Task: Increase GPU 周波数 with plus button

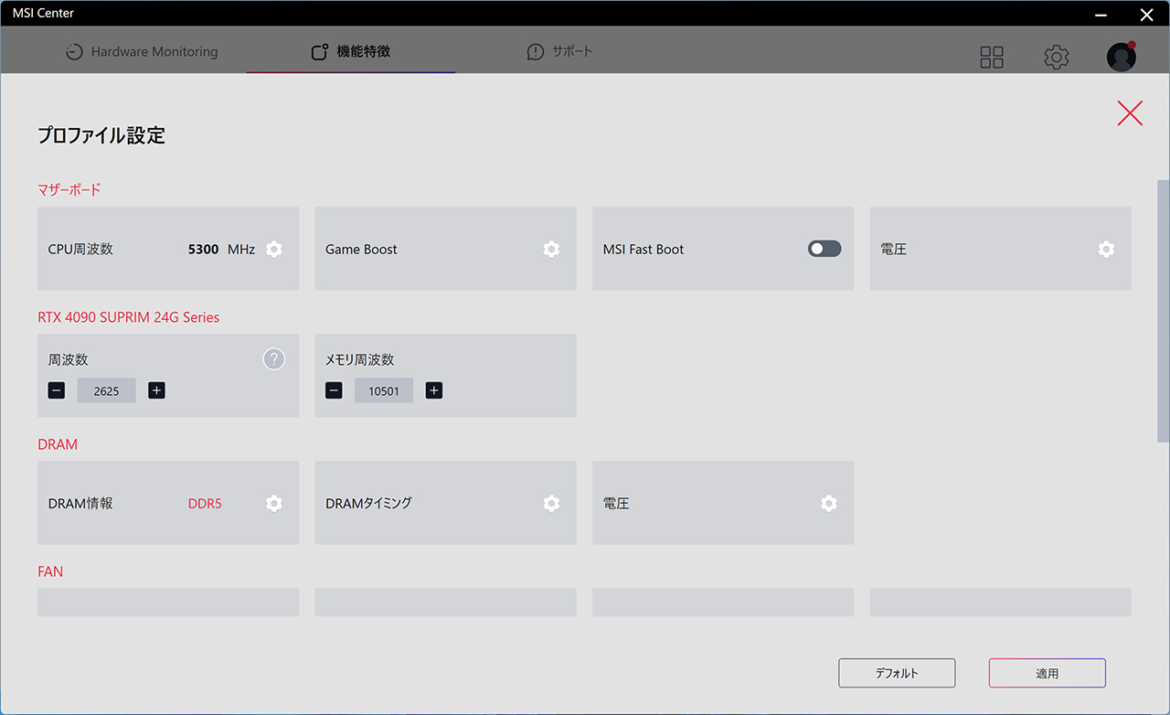Action: (157, 390)
